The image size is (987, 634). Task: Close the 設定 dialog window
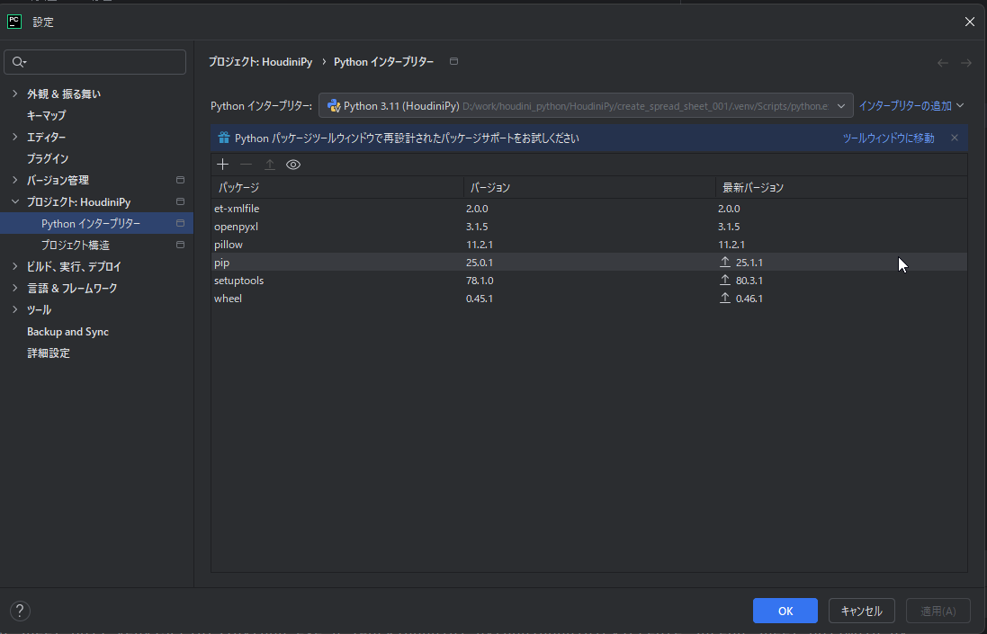(969, 22)
